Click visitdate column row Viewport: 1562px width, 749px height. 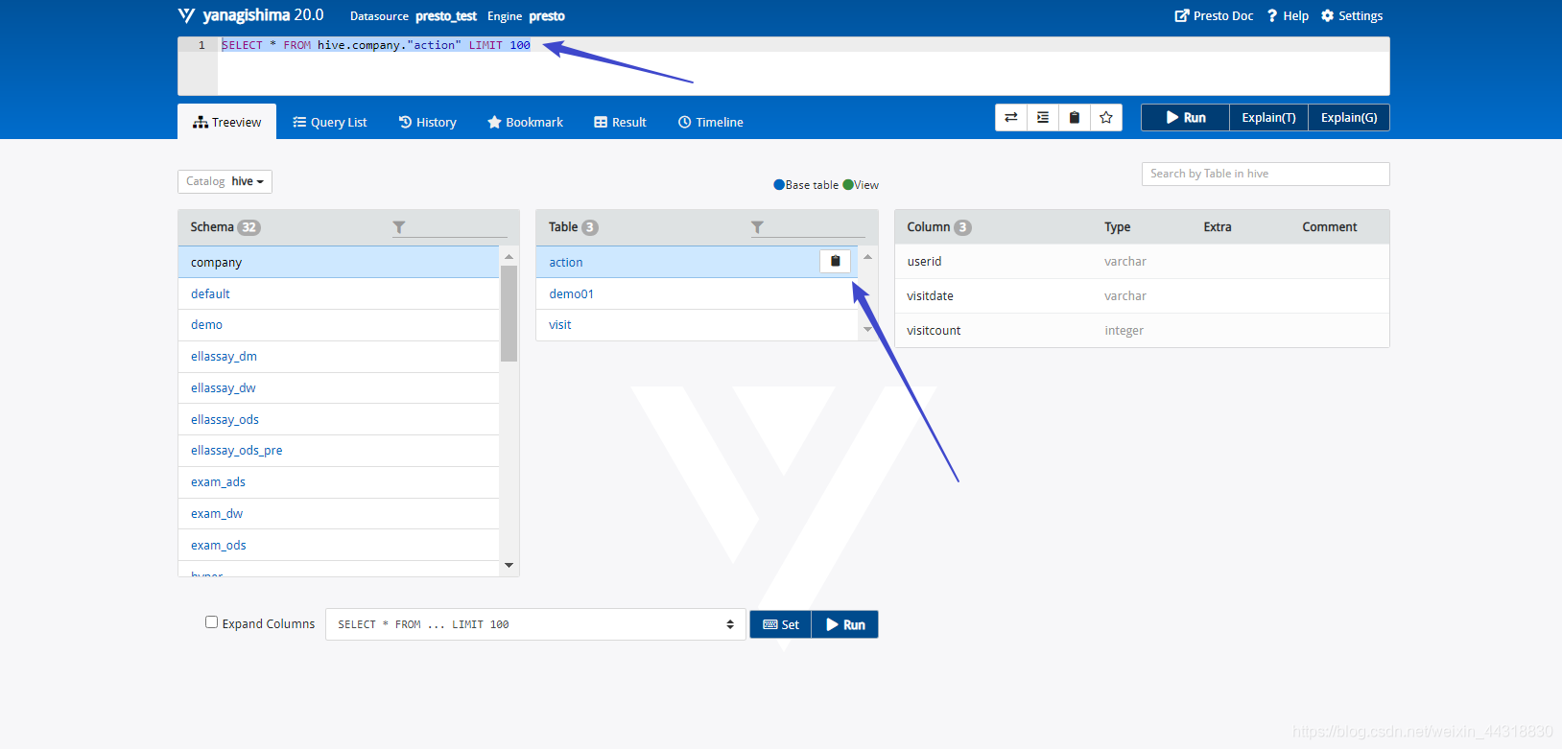tap(1142, 296)
